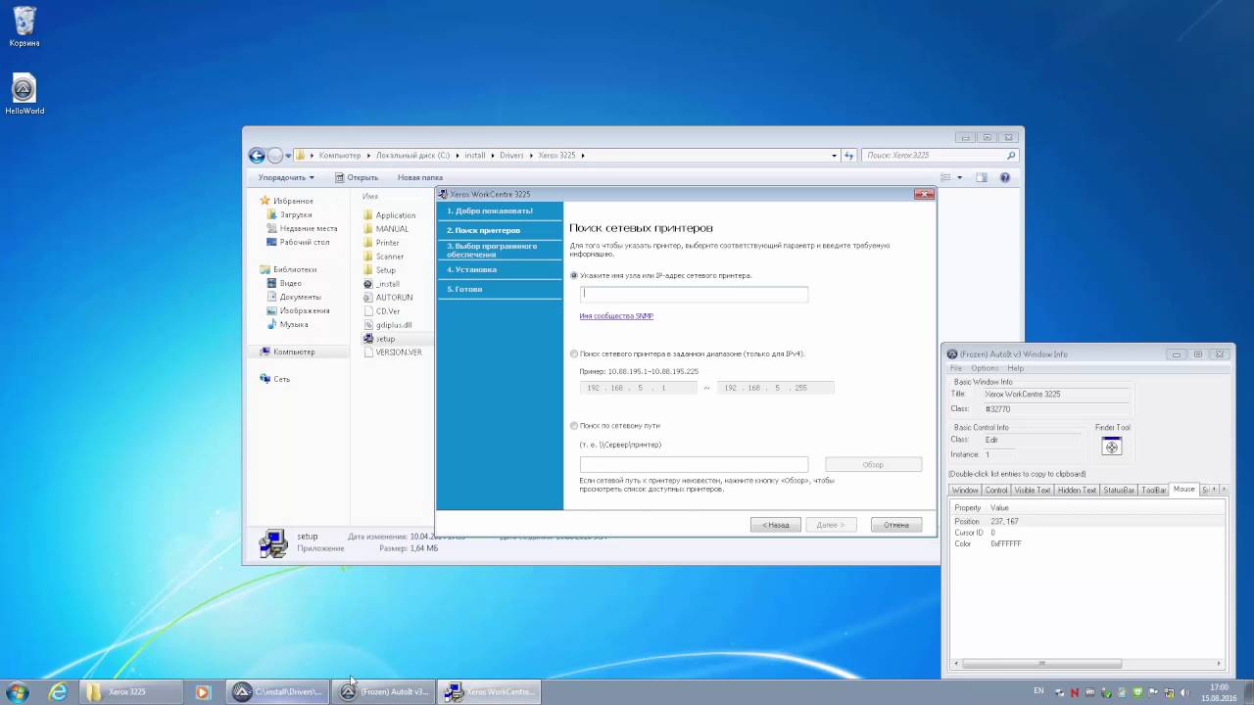1254x705 pixels.
Task: Switch to Xerox 3225 Explorer taskbar button
Action: (129, 691)
